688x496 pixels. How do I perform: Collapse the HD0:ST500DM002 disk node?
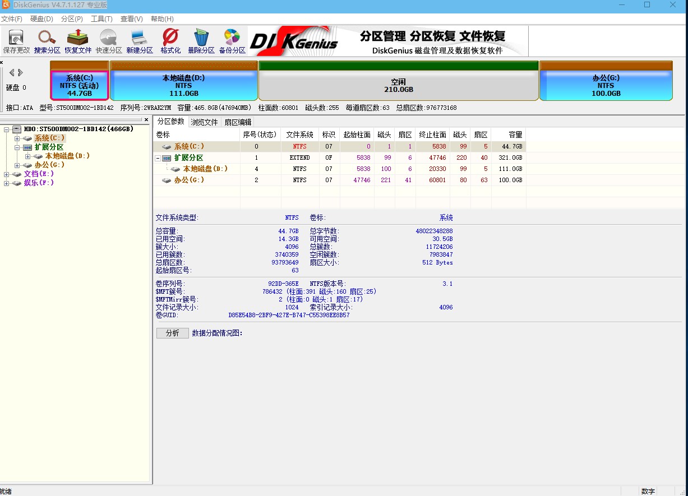click(x=6, y=129)
